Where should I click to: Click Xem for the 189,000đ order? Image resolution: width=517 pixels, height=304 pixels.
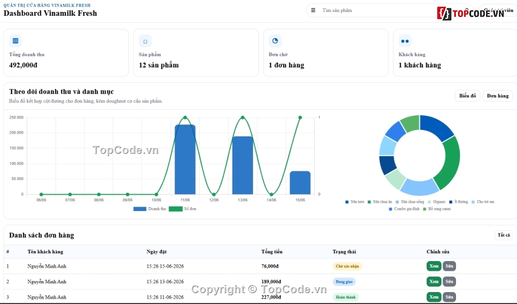point(434,282)
